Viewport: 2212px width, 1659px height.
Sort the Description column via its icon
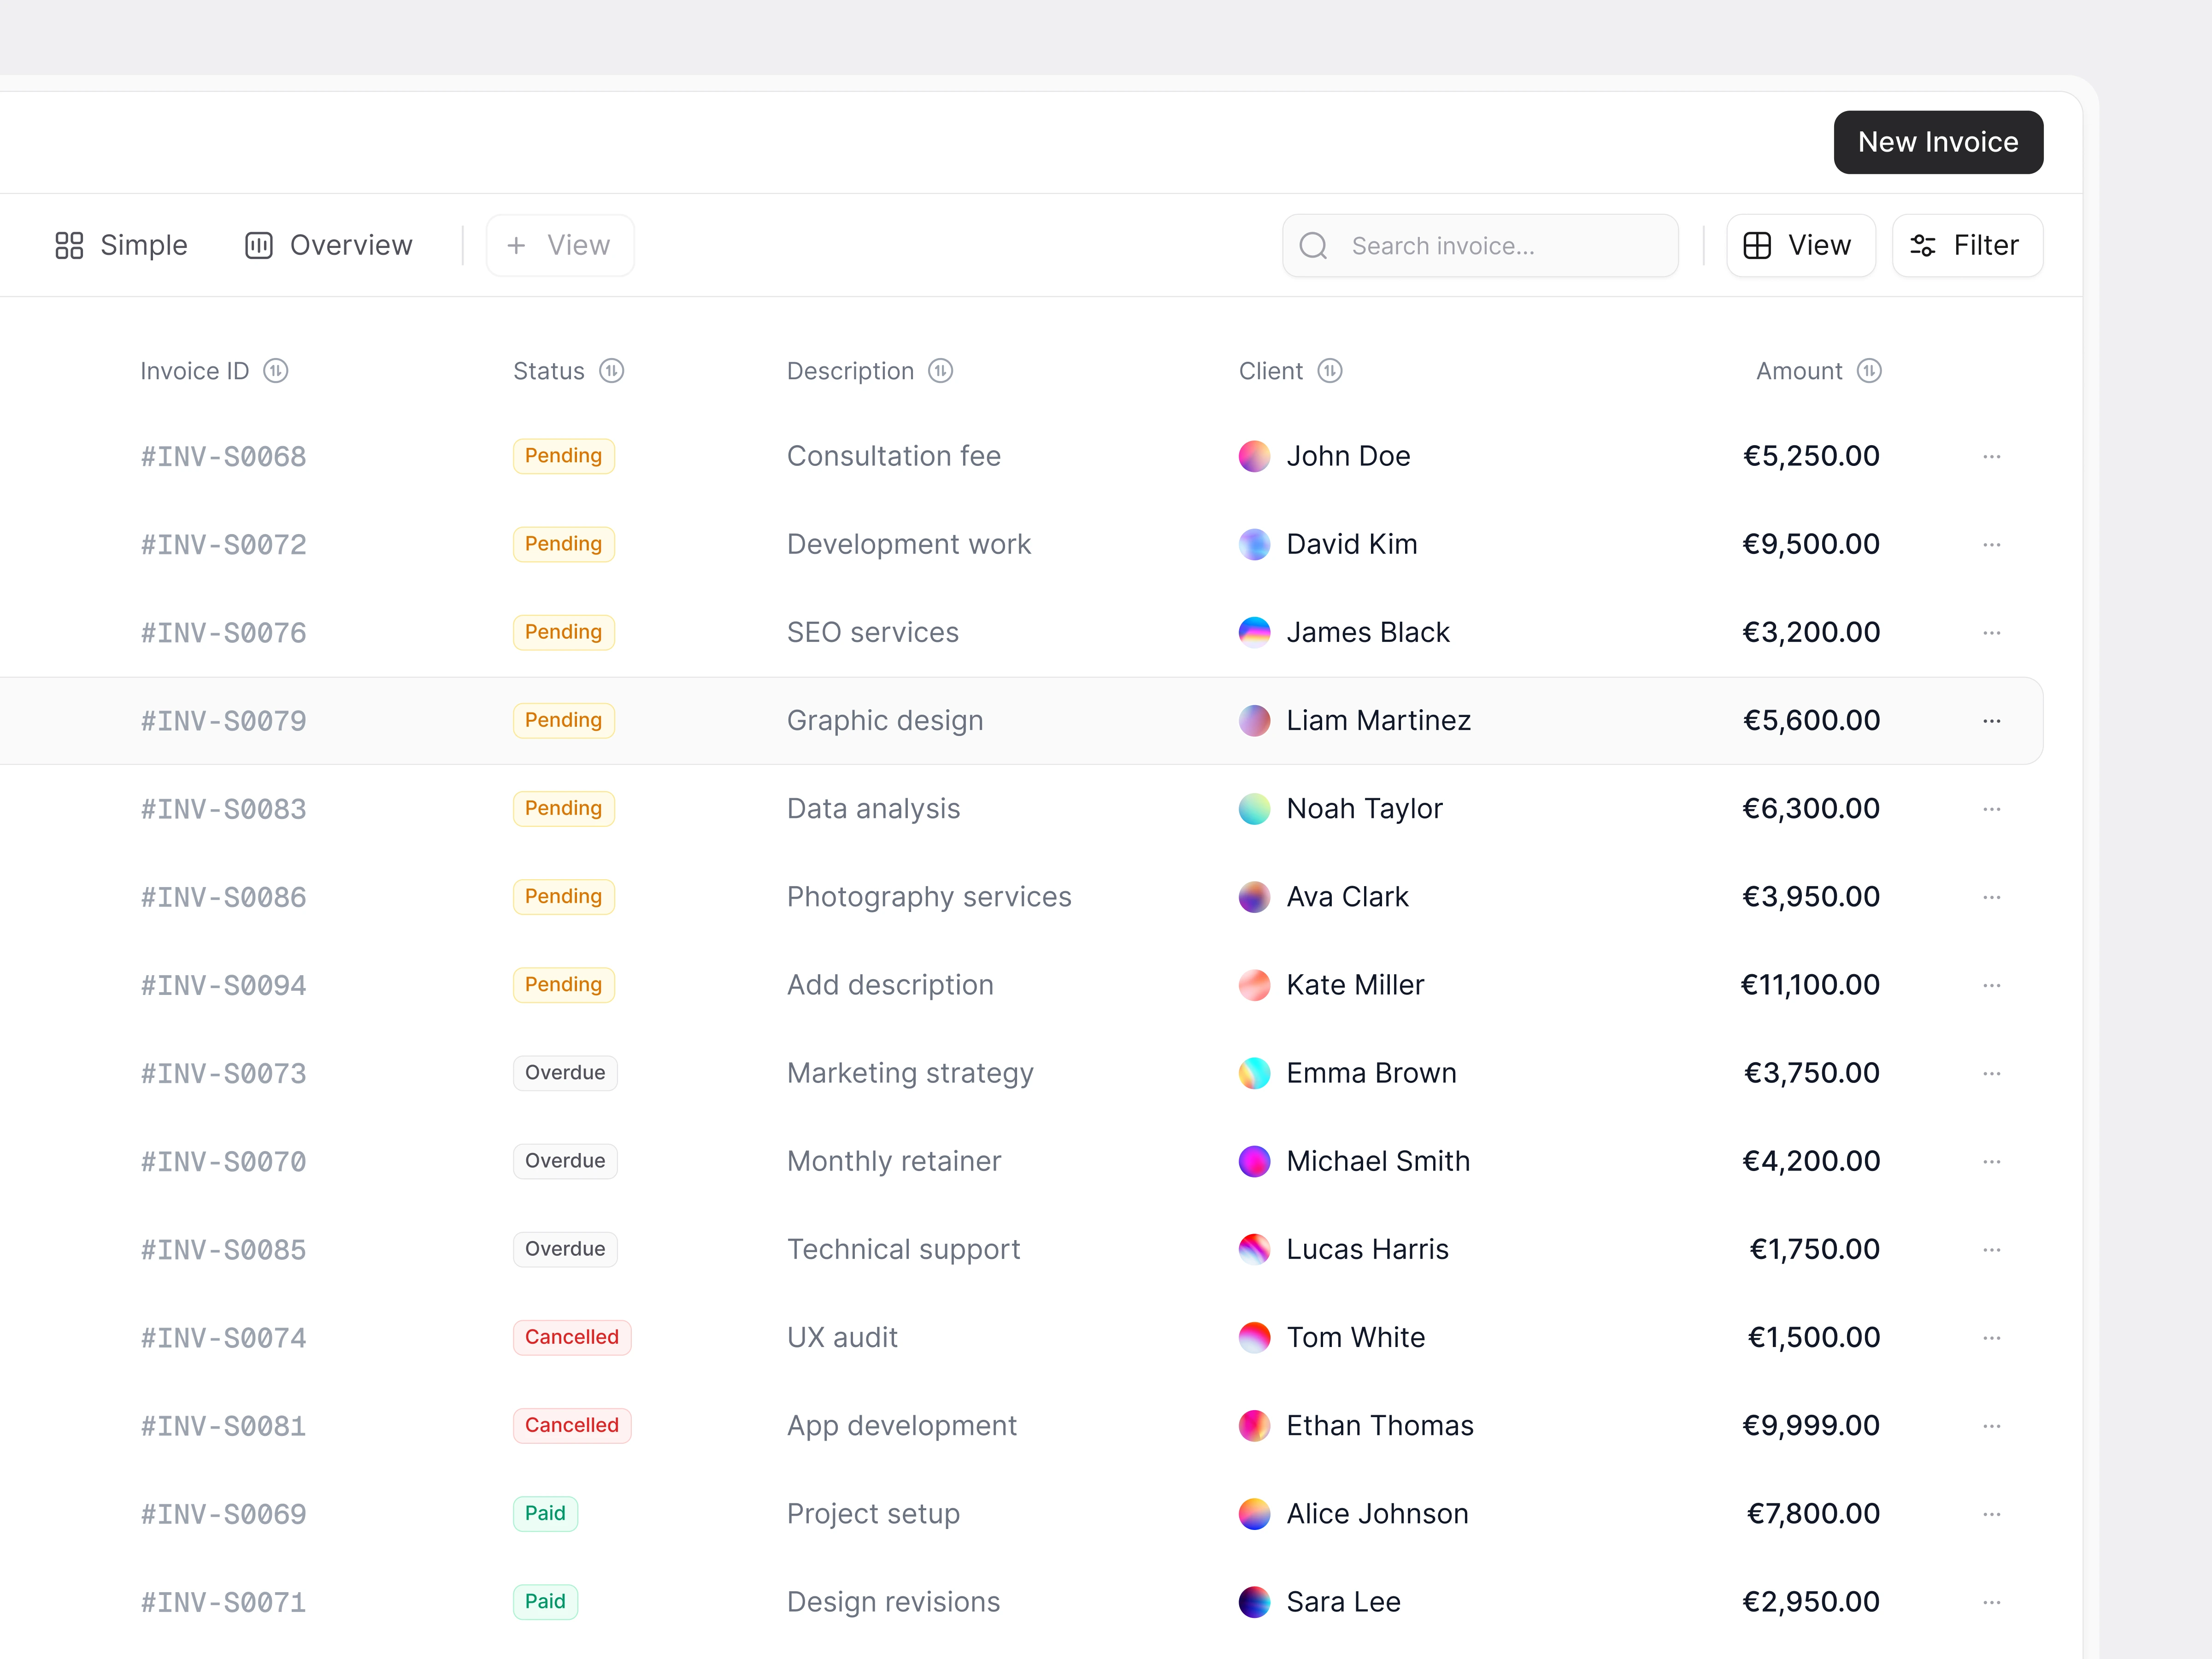pos(940,371)
